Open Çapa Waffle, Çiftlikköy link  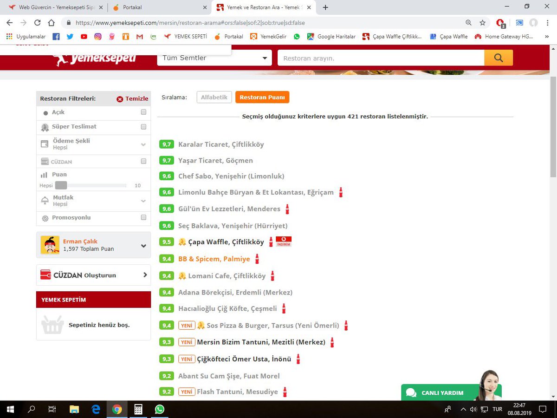coord(226,242)
